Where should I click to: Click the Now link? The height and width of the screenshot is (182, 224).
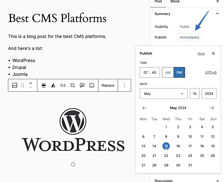click(x=201, y=54)
